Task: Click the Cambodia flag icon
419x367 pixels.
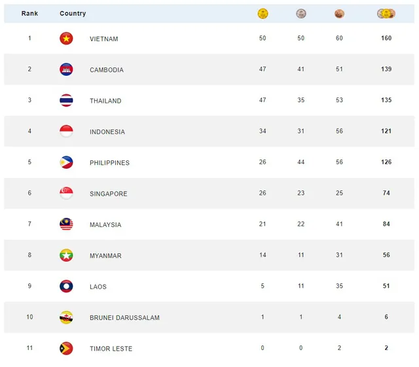Action: pos(66,69)
